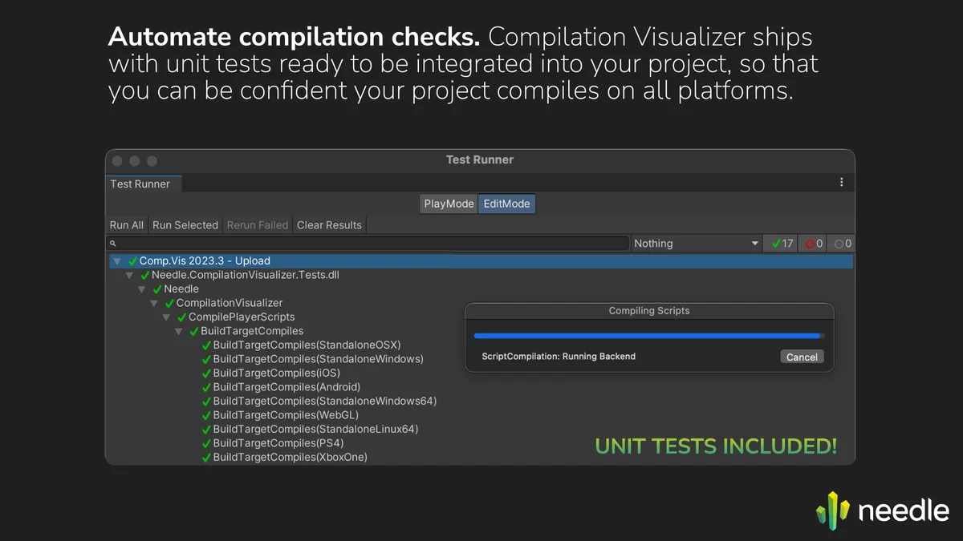Click green checkmark beside BuildTargetCompiles(WebGL)
The width and height of the screenshot is (963, 541).
tap(206, 415)
